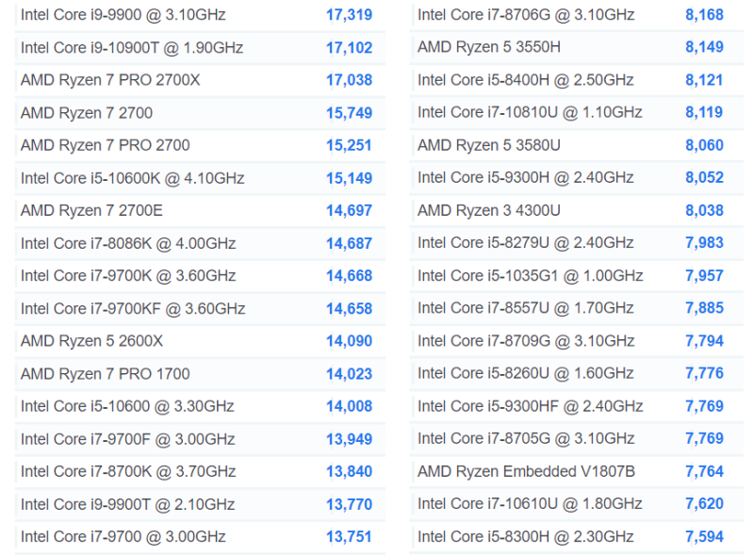Select AMD Ryzen 7 PRO 2700X

110,80
